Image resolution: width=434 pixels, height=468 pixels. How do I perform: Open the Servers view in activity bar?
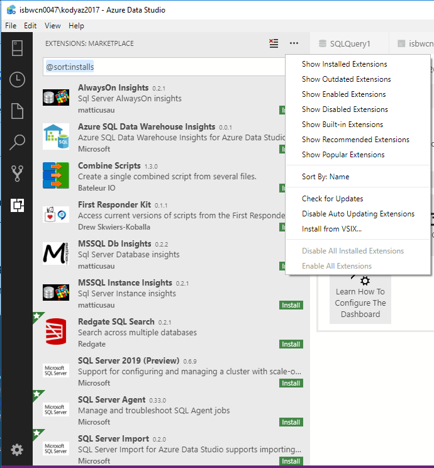coord(17,48)
